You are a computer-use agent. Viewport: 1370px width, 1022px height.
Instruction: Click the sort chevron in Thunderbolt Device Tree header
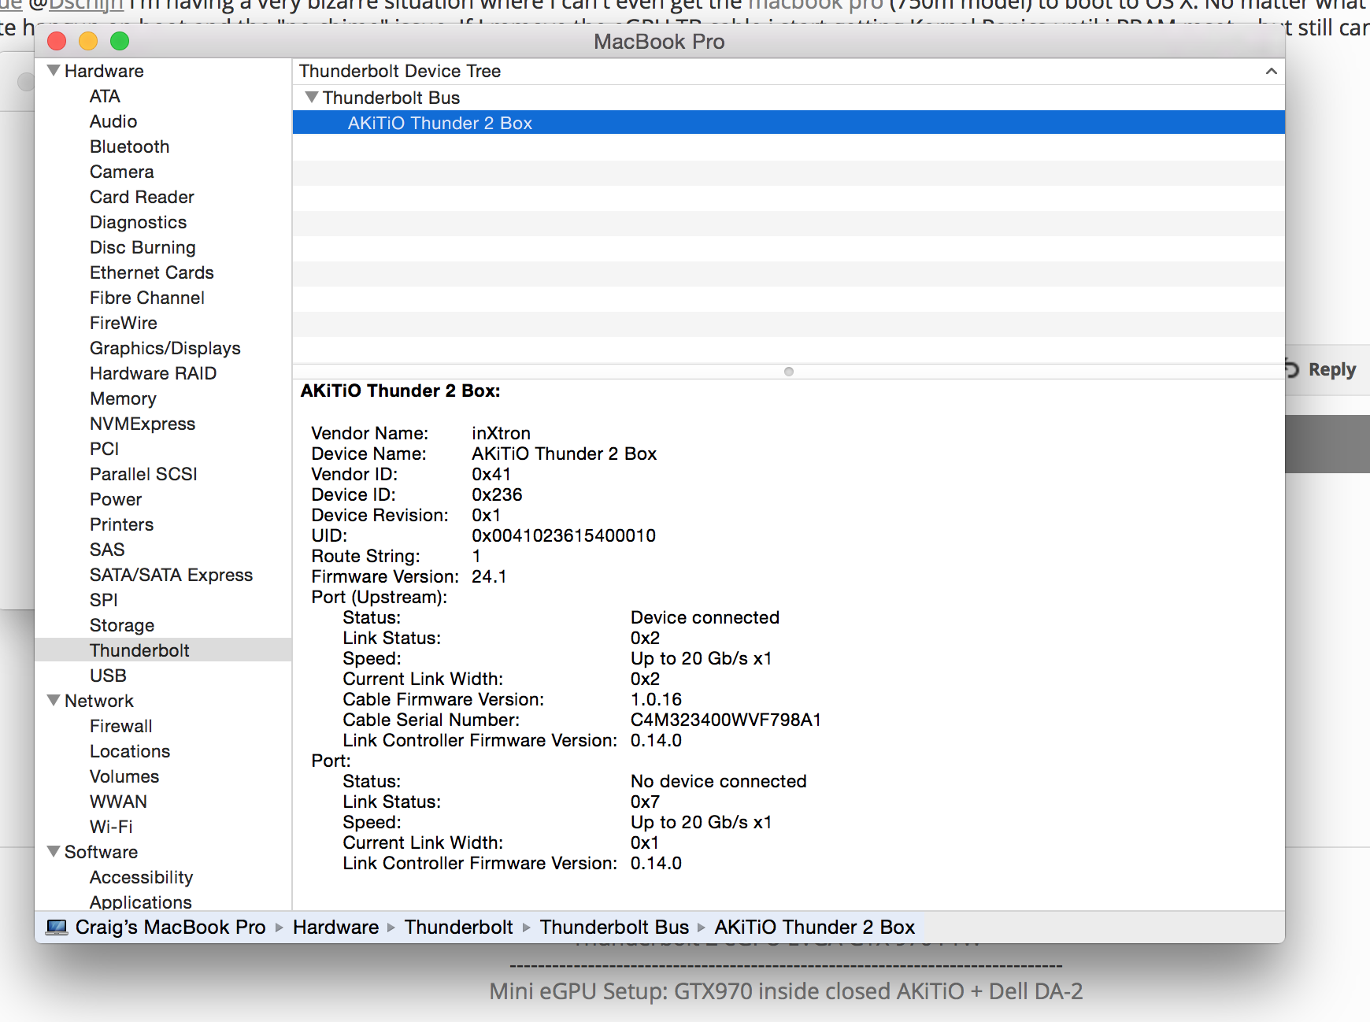(1271, 71)
